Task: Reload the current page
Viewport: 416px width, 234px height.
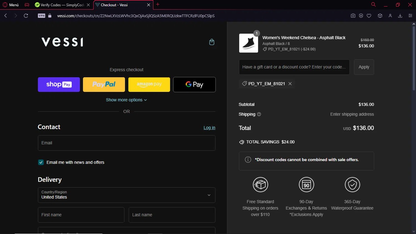Action: click(26, 16)
